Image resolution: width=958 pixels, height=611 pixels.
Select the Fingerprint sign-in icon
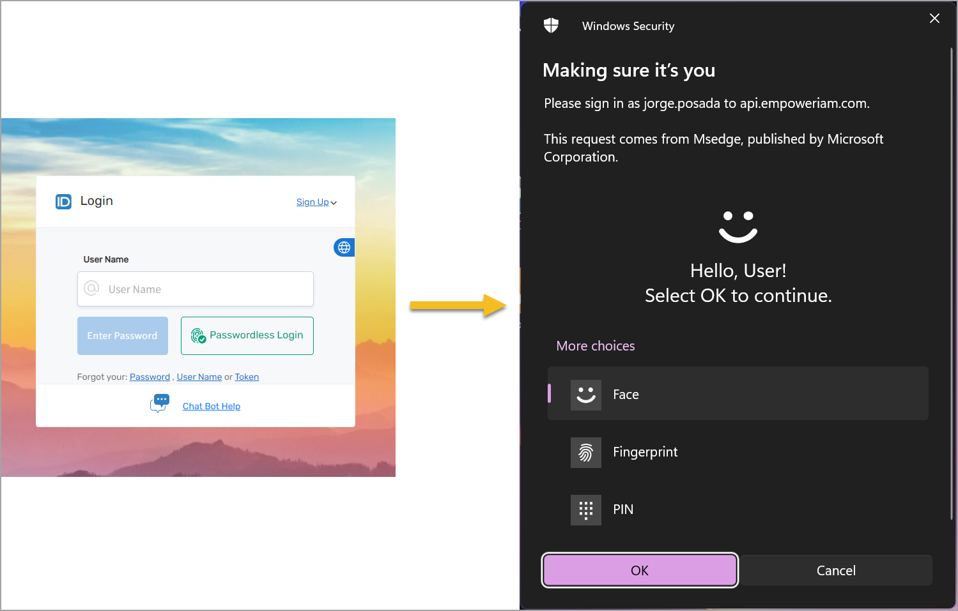click(x=585, y=453)
